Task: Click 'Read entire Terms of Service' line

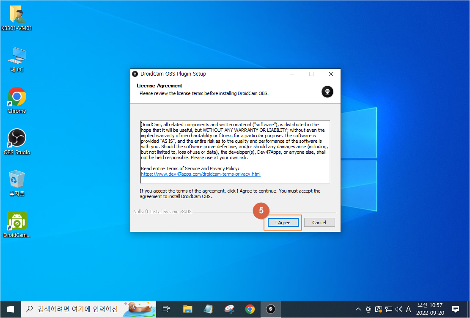Action: click(190, 169)
